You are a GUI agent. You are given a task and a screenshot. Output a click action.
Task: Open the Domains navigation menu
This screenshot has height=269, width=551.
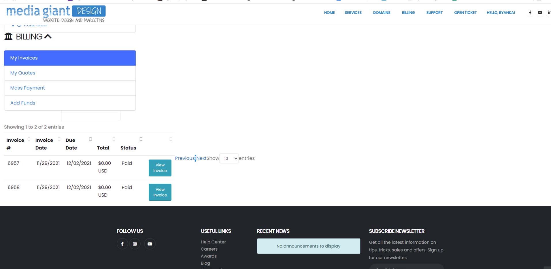point(382,13)
